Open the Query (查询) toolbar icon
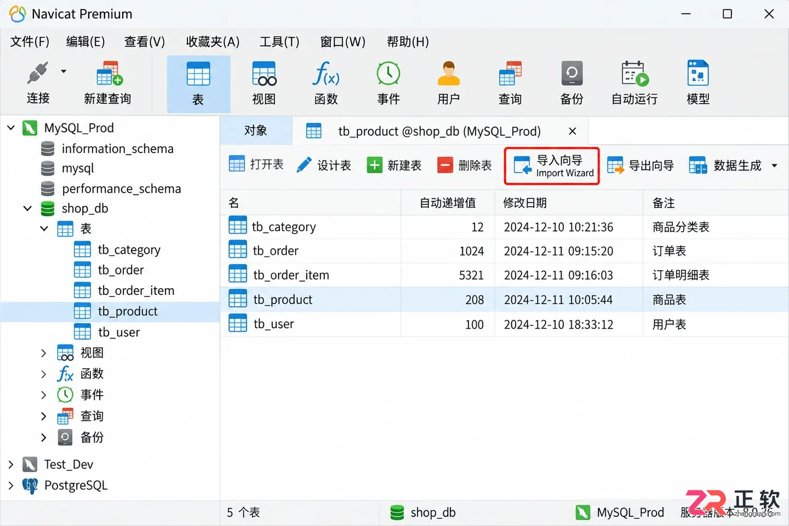 pyautogui.click(x=510, y=73)
